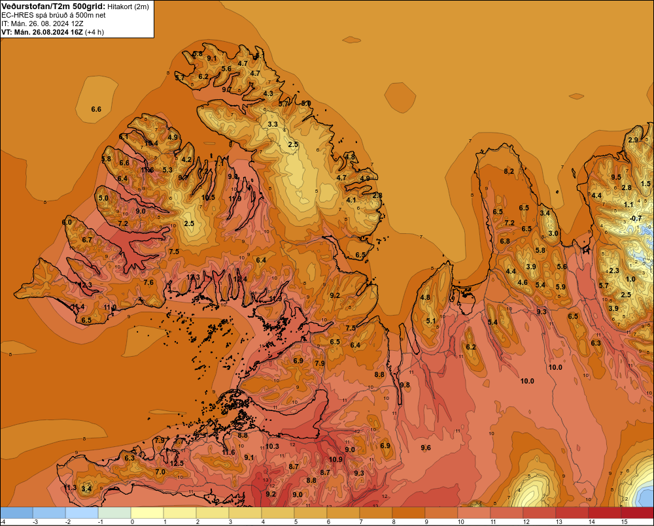Image resolution: width=654 pixels, height=526 pixels.
Task: Select the legend swatch between 5 and 6
Action: tap(311, 513)
